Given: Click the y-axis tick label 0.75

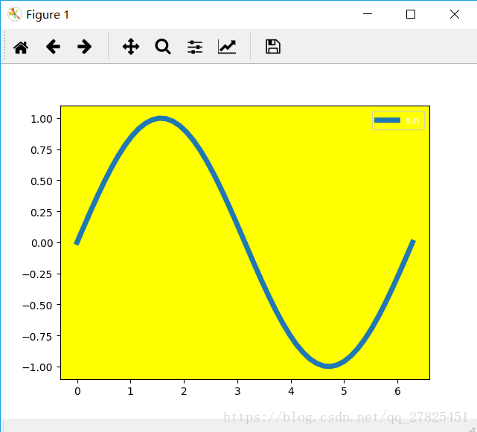Looking at the screenshot, I should 42,150.
